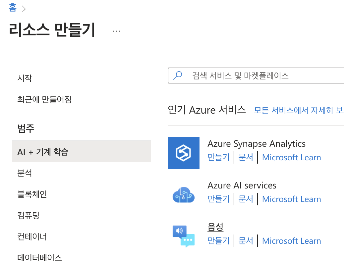
Task: Open Microsoft Learn for Azure Synapse Analytics
Action: point(292,157)
